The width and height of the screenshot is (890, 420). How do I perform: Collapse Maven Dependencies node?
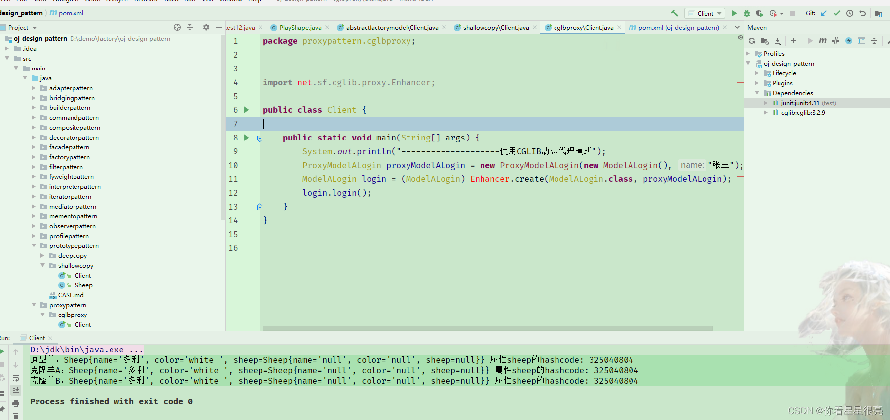click(757, 93)
